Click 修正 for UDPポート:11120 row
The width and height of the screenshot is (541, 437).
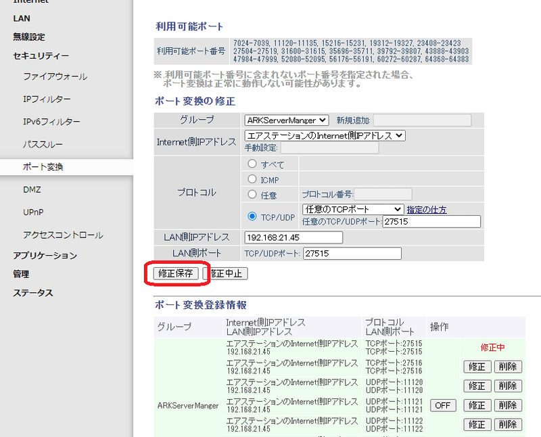tap(477, 386)
